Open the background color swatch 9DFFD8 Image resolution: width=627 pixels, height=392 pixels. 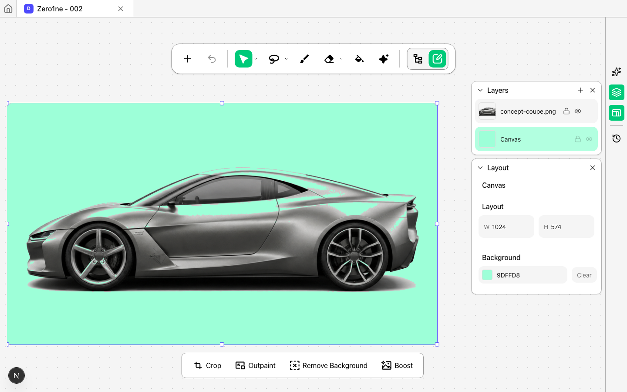487,275
